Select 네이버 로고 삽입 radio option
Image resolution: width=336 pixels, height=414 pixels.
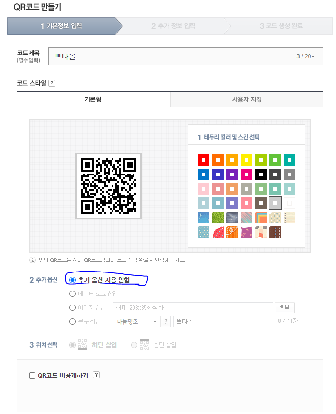point(72,294)
